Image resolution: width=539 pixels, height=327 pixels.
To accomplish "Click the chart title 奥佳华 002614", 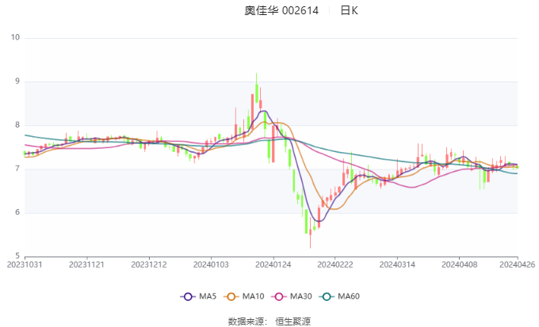I will (x=281, y=10).
